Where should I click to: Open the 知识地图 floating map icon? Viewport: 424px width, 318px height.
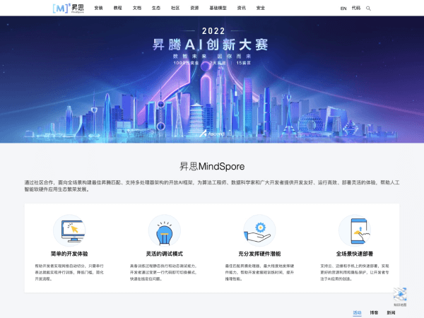[x=400, y=295]
